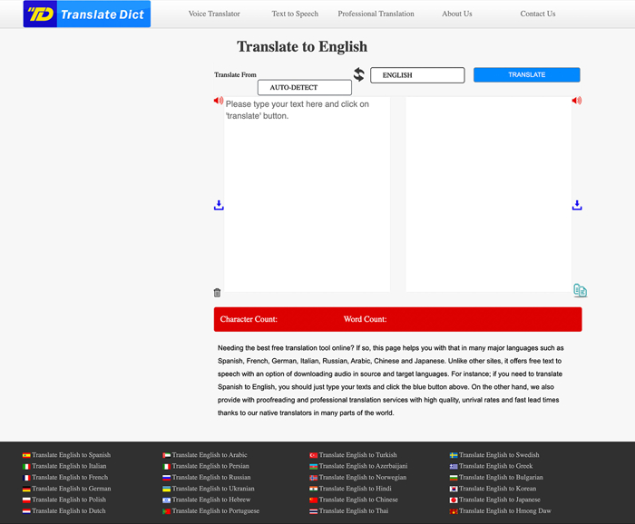Clear source text with trash icon
The image size is (635, 524).
[x=217, y=292]
